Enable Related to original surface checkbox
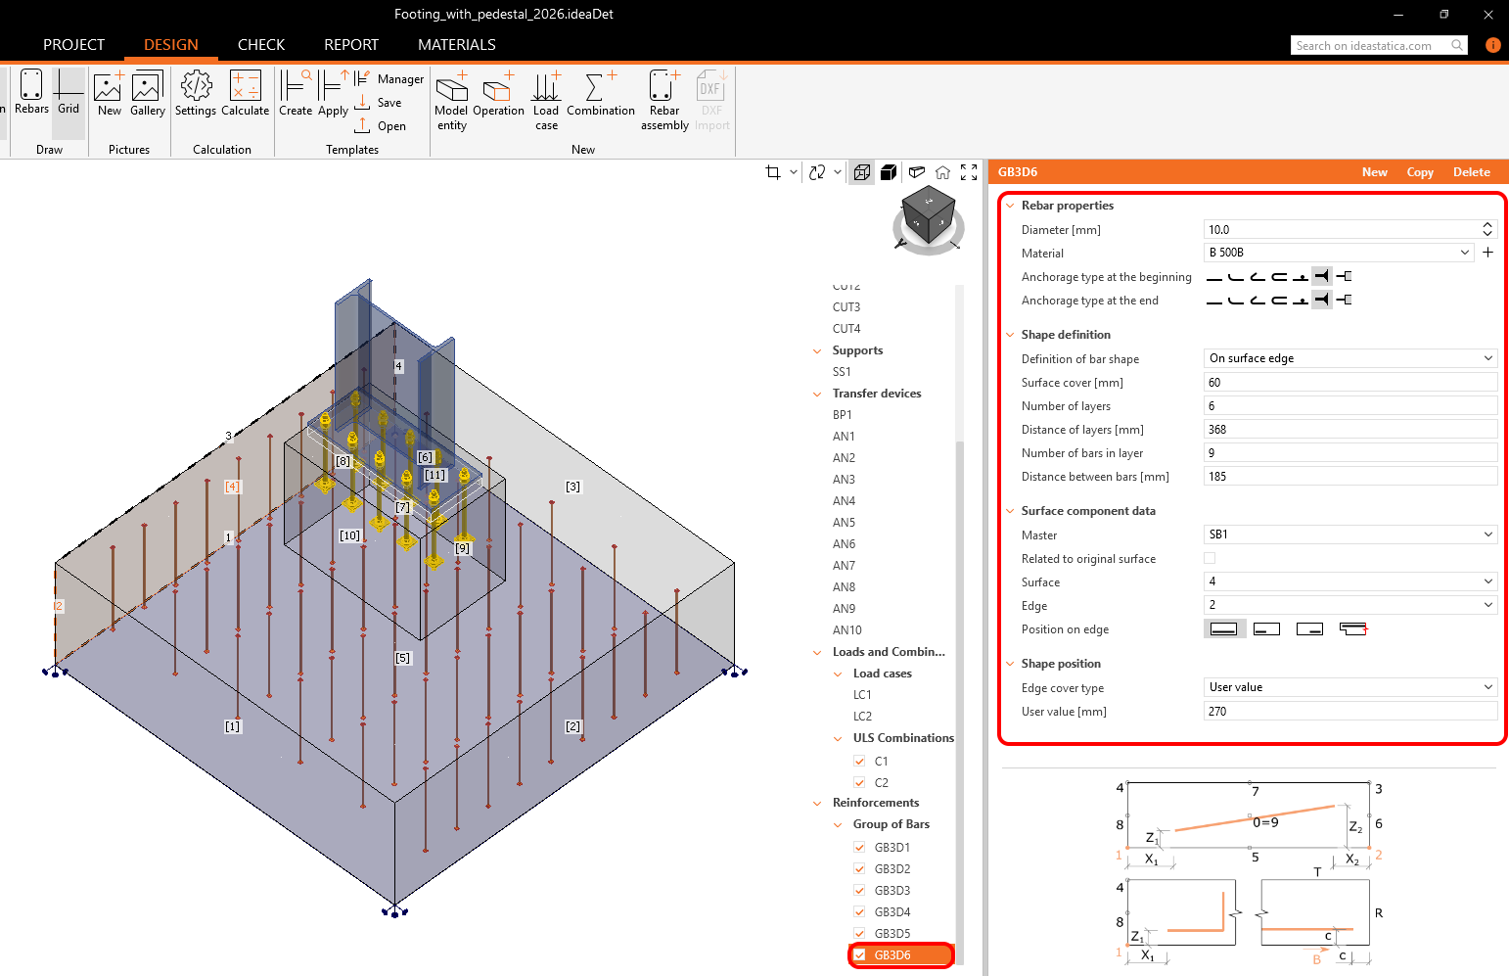The image size is (1509, 976). click(x=1210, y=558)
